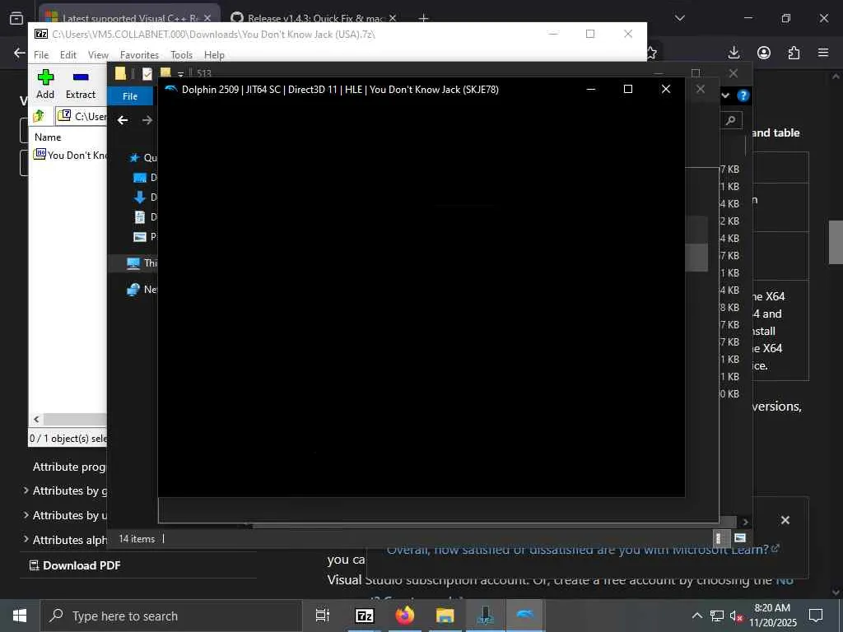
Task: Expand Attributes by u... tree item
Action: [x=26, y=515]
